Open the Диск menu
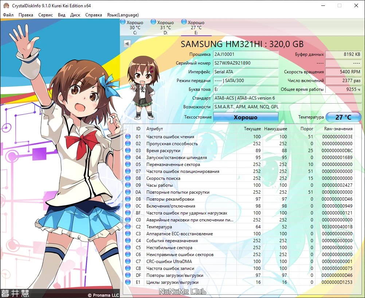This screenshot has height=298, width=365. tap(75, 15)
